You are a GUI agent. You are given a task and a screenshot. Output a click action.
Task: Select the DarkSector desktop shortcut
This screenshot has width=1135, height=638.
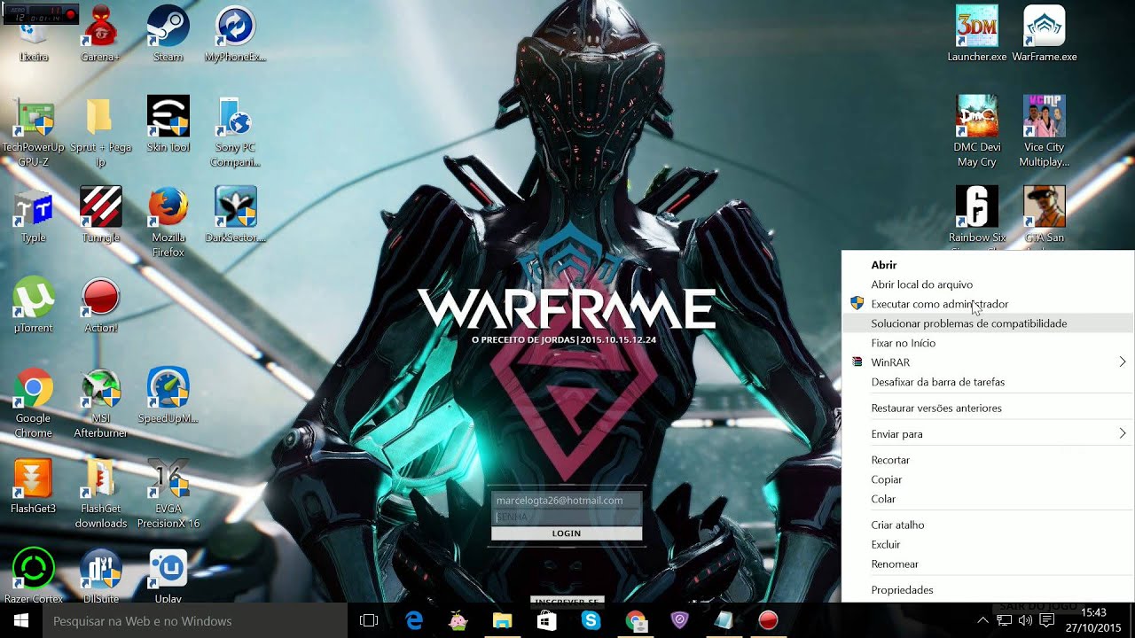(235, 214)
